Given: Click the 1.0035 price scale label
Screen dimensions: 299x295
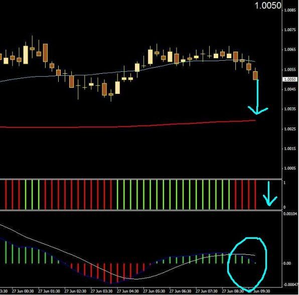Looking at the screenshot, I should [290, 109].
